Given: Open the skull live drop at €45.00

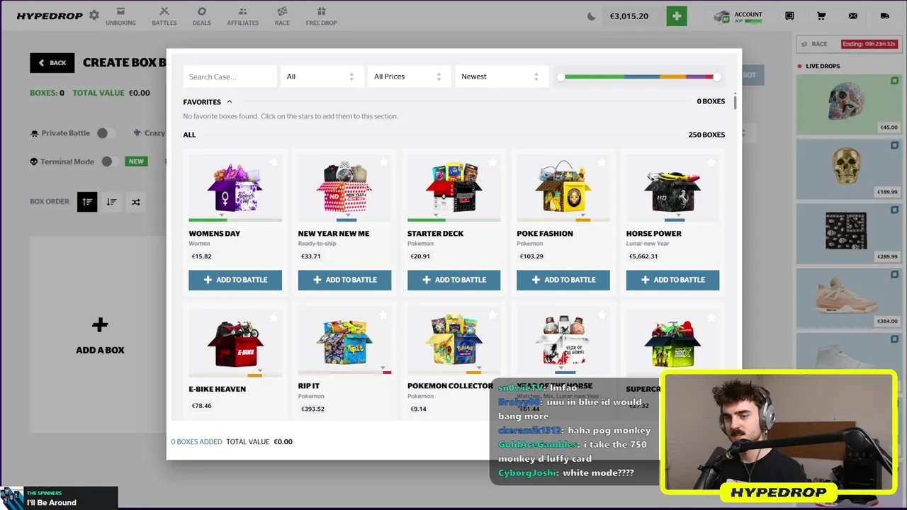Looking at the screenshot, I should point(849,104).
